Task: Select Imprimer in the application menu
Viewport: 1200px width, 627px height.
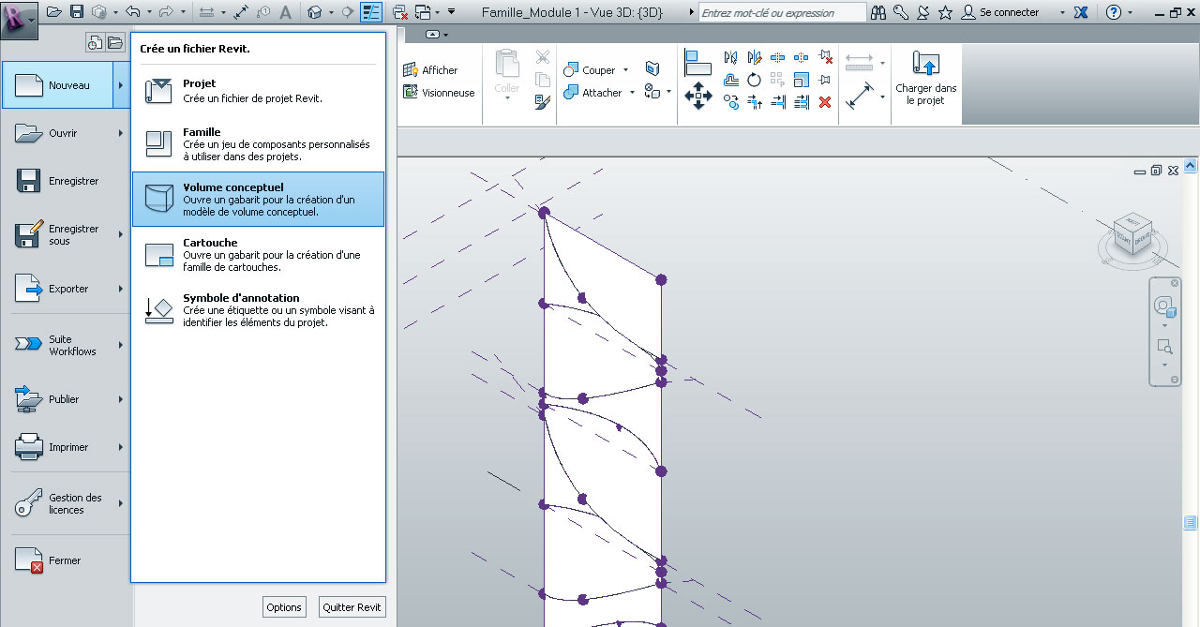Action: point(64,447)
